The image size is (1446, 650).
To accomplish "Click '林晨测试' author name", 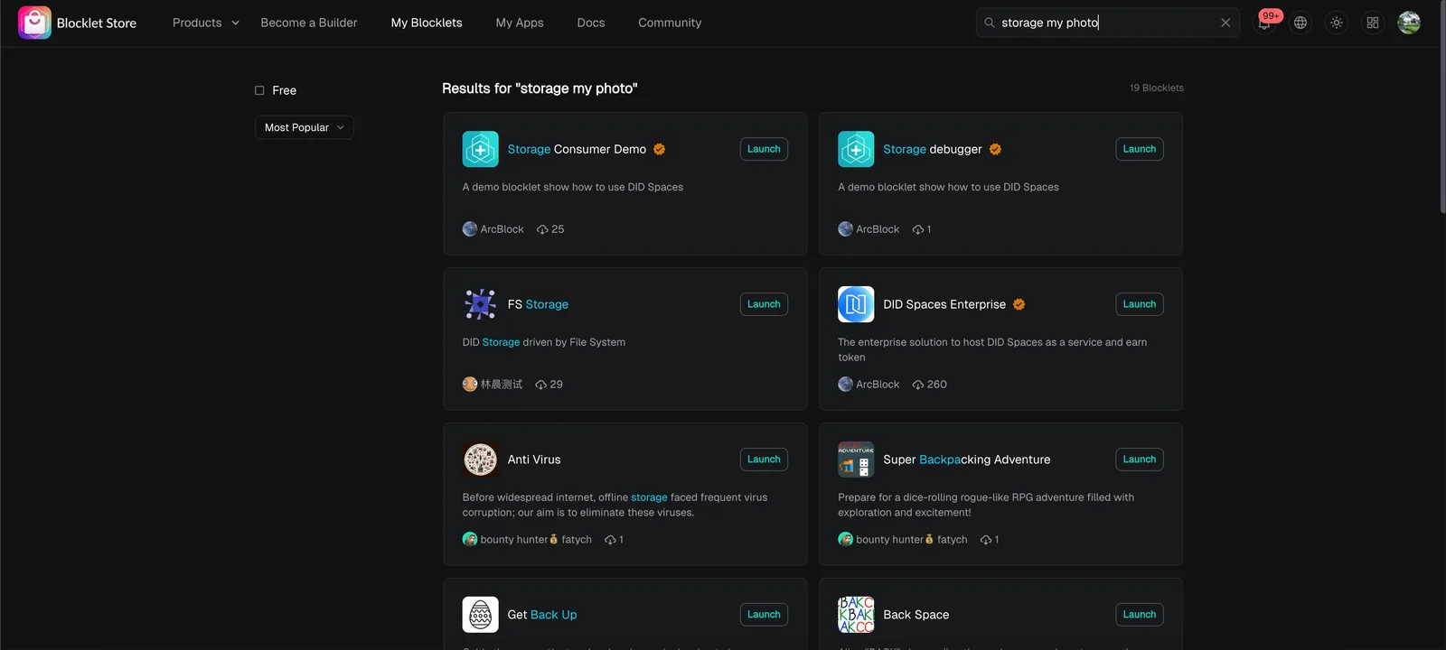I will coord(502,385).
